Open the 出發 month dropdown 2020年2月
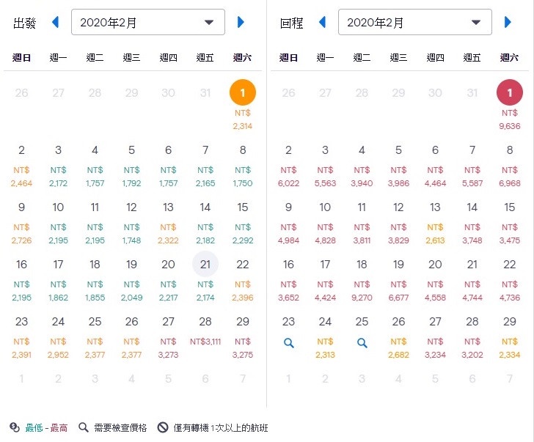The height and width of the screenshot is (442, 534). pyautogui.click(x=148, y=23)
